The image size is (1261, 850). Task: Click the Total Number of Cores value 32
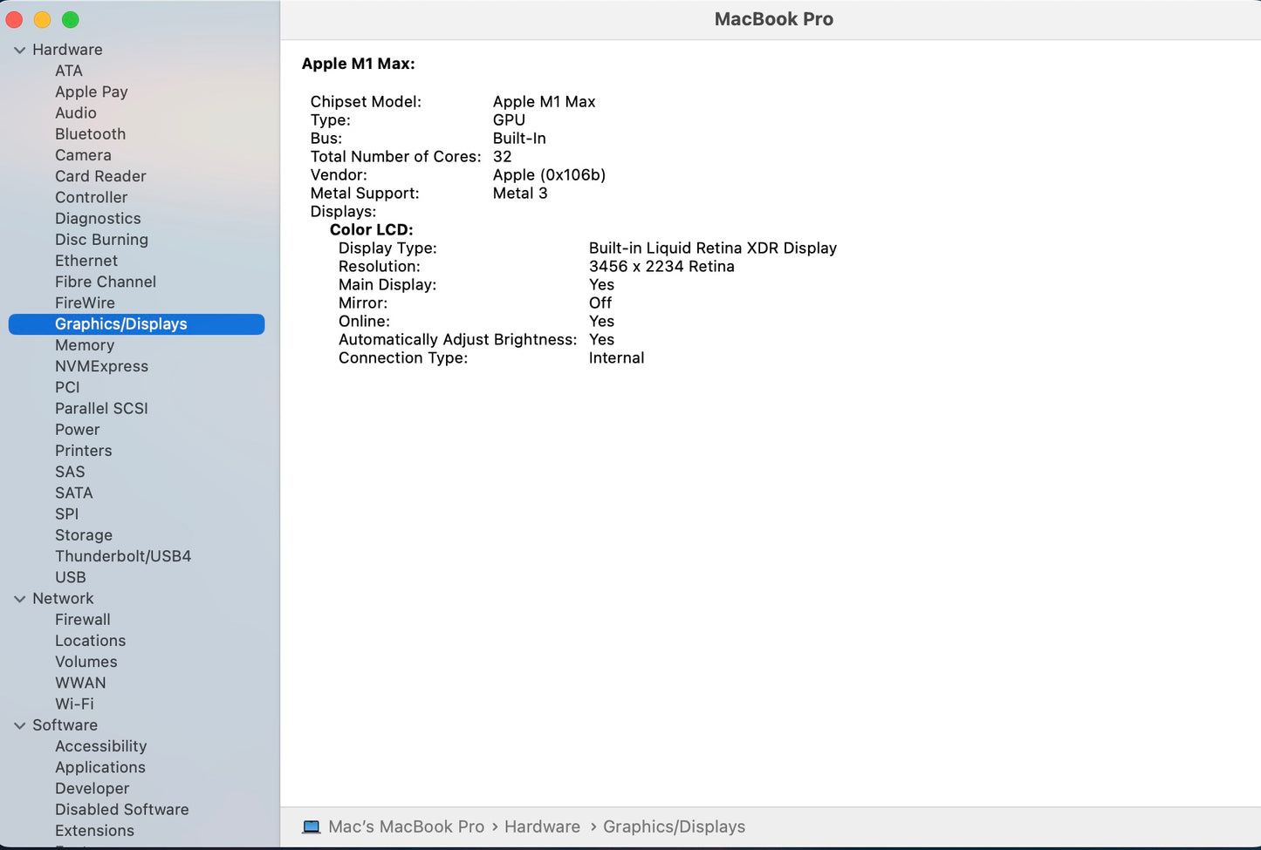tap(502, 157)
